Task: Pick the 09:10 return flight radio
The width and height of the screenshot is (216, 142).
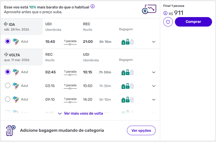Action: [x=8, y=99]
